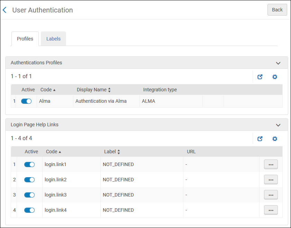This screenshot has height=228, width=291.
Task: Open Login Page Help Links settings gear
Action: (275, 139)
